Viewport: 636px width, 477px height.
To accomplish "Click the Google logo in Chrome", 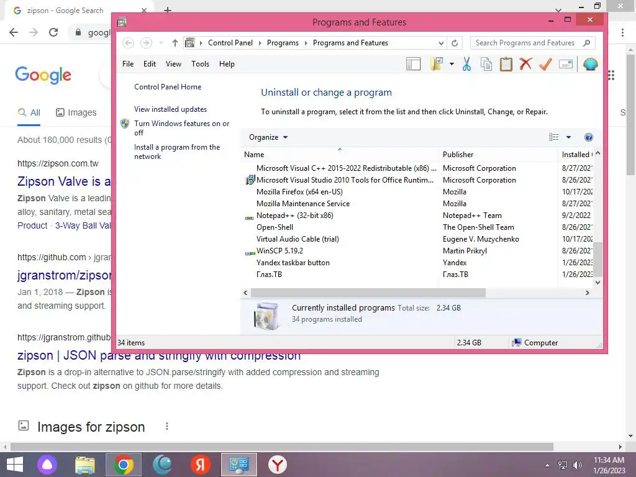I will (43, 75).
